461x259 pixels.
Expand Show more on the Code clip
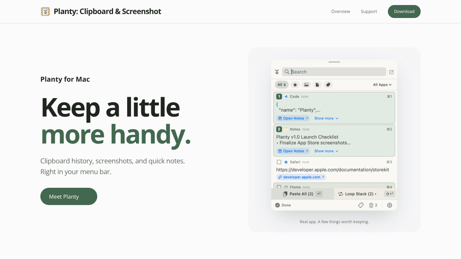click(x=326, y=118)
